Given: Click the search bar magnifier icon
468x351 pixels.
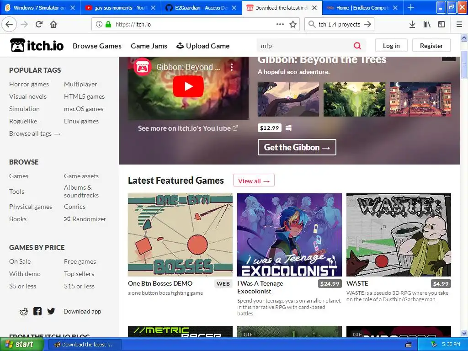Looking at the screenshot, I should (312, 24).
